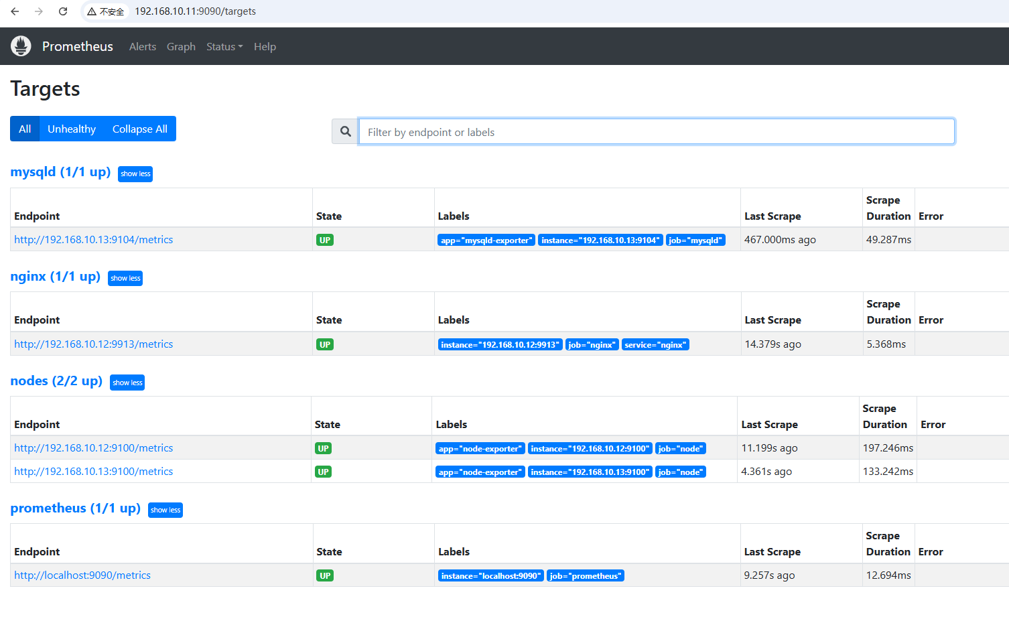
Task: Click the 133.242ms scrape duration
Action: tap(888, 472)
